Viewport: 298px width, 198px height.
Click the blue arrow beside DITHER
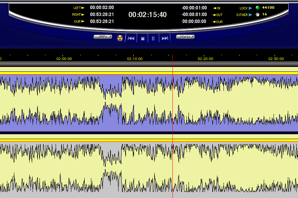click(250, 15)
